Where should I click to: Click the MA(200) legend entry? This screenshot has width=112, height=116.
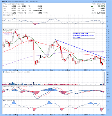click(x=8, y=34)
